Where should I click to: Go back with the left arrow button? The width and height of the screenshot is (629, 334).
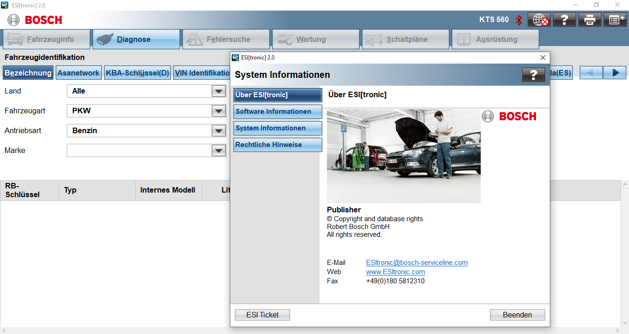591,73
